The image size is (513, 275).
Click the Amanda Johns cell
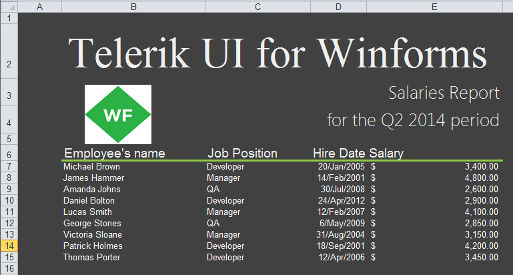tap(91, 189)
